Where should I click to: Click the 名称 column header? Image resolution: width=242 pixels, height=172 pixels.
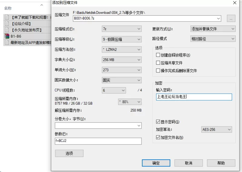click(x=8, y=8)
